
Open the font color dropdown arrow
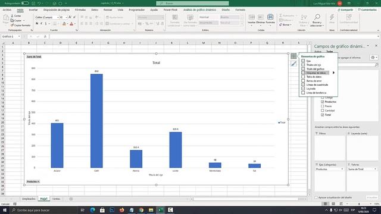pyautogui.click(x=75, y=24)
